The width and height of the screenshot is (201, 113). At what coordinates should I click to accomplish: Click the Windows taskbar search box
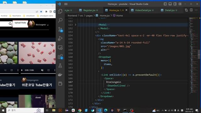(25, 110)
